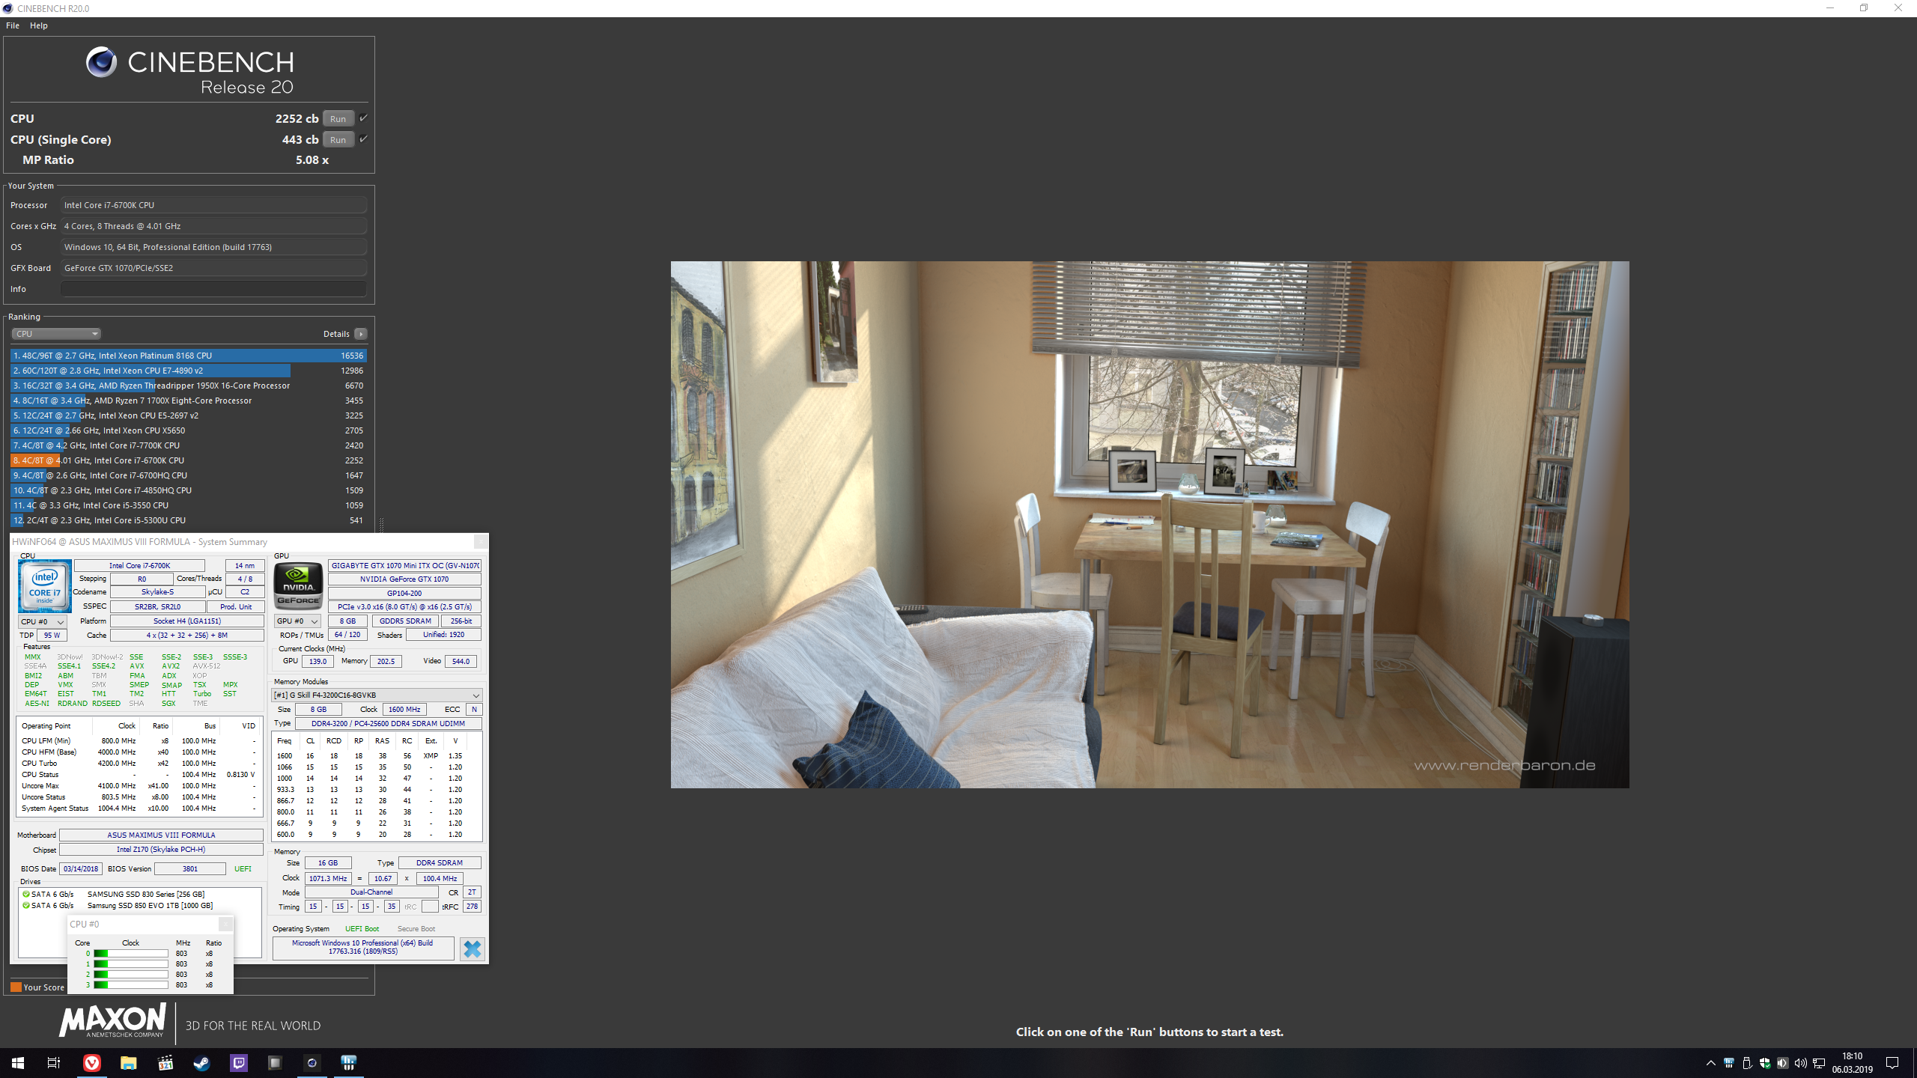1917x1078 pixels.
Task: Click the HWiNFO taskbar icon
Action: 348,1063
